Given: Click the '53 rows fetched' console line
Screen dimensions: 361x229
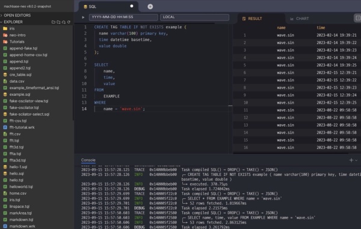Looking at the screenshot, I should 218,222.
